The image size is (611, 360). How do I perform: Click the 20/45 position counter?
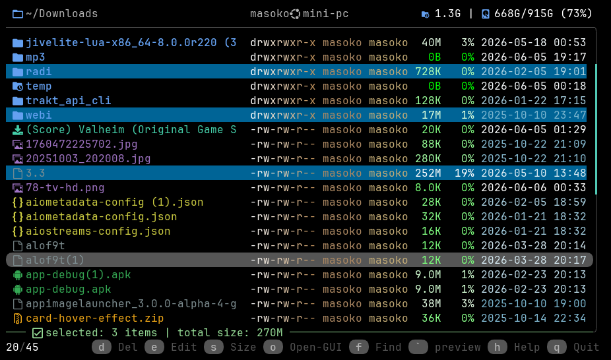tap(22, 347)
